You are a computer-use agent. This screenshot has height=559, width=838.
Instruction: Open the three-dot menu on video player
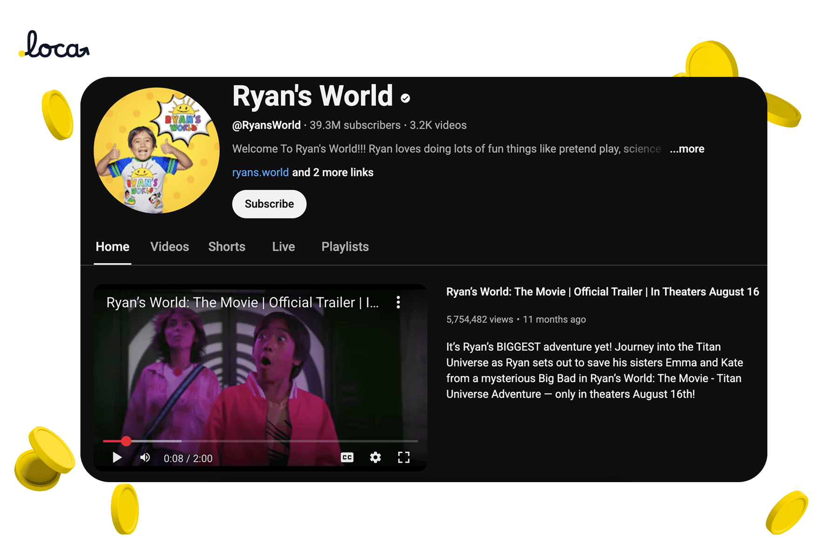[x=398, y=302]
